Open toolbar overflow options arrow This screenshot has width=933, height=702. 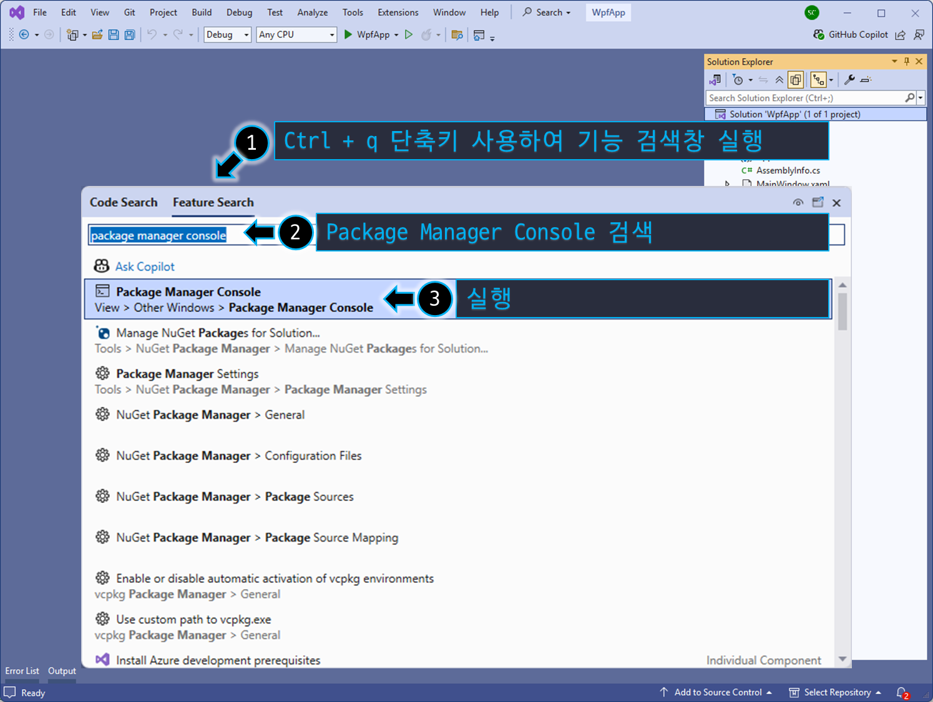point(492,37)
